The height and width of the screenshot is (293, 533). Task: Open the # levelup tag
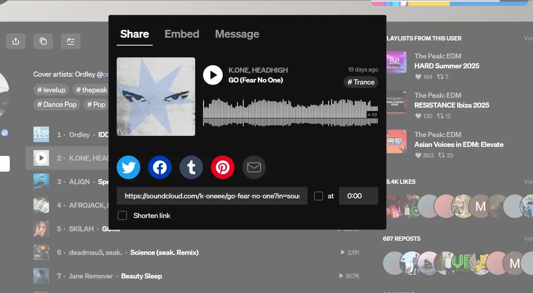[51, 90]
